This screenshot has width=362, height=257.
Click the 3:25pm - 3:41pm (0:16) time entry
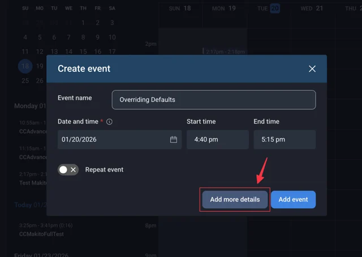[46, 225]
